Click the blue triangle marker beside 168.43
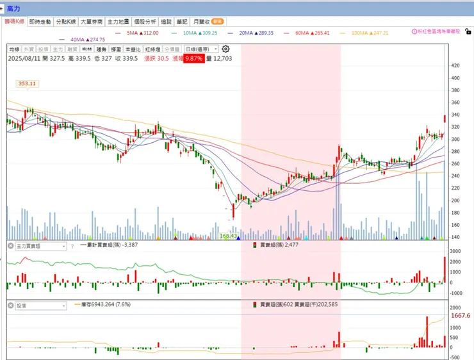Viewport: 474px width, 360px height. pyautogui.click(x=238, y=238)
